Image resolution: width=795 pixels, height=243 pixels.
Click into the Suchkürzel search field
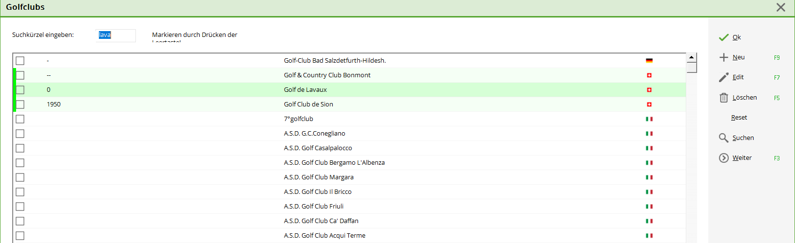click(x=116, y=35)
